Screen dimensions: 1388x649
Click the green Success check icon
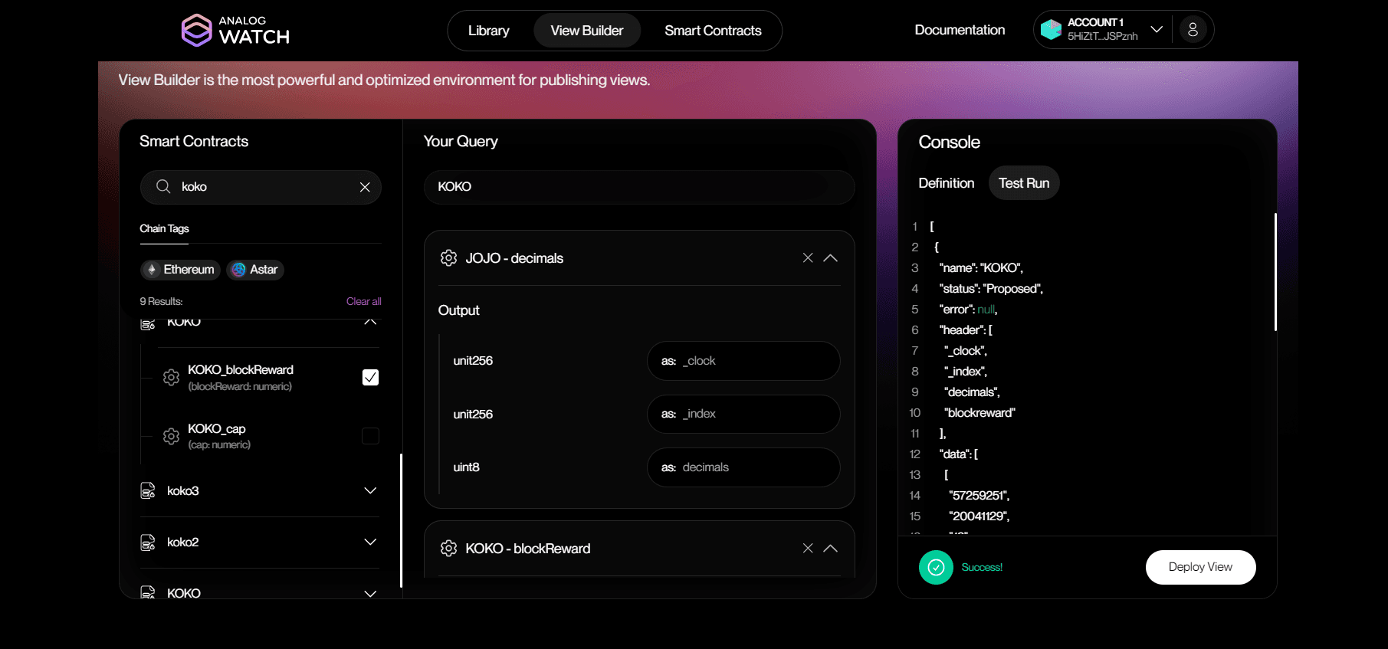pyautogui.click(x=936, y=567)
